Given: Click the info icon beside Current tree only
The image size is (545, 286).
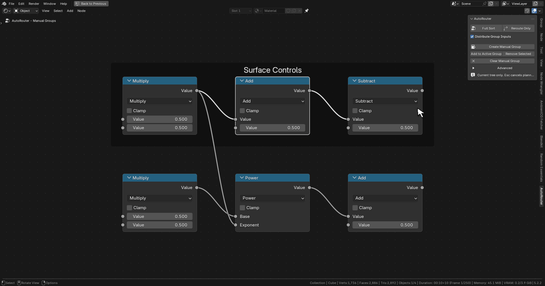Looking at the screenshot, I should click(473, 75).
